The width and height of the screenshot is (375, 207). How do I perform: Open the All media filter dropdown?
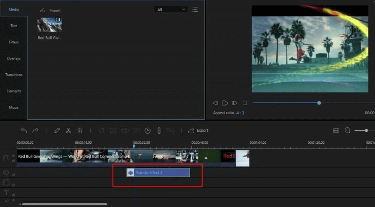[171, 10]
